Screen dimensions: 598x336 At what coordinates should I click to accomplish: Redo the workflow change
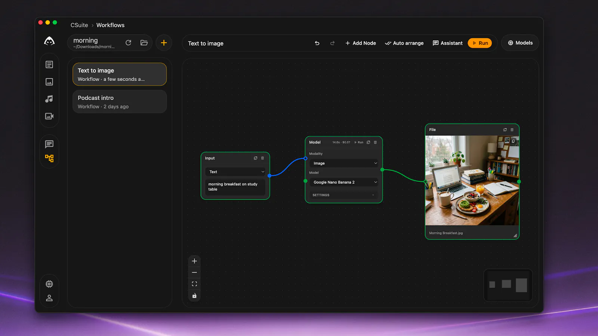click(332, 43)
